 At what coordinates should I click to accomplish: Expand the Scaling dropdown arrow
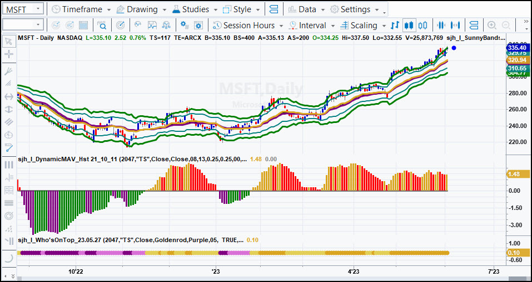click(x=384, y=26)
